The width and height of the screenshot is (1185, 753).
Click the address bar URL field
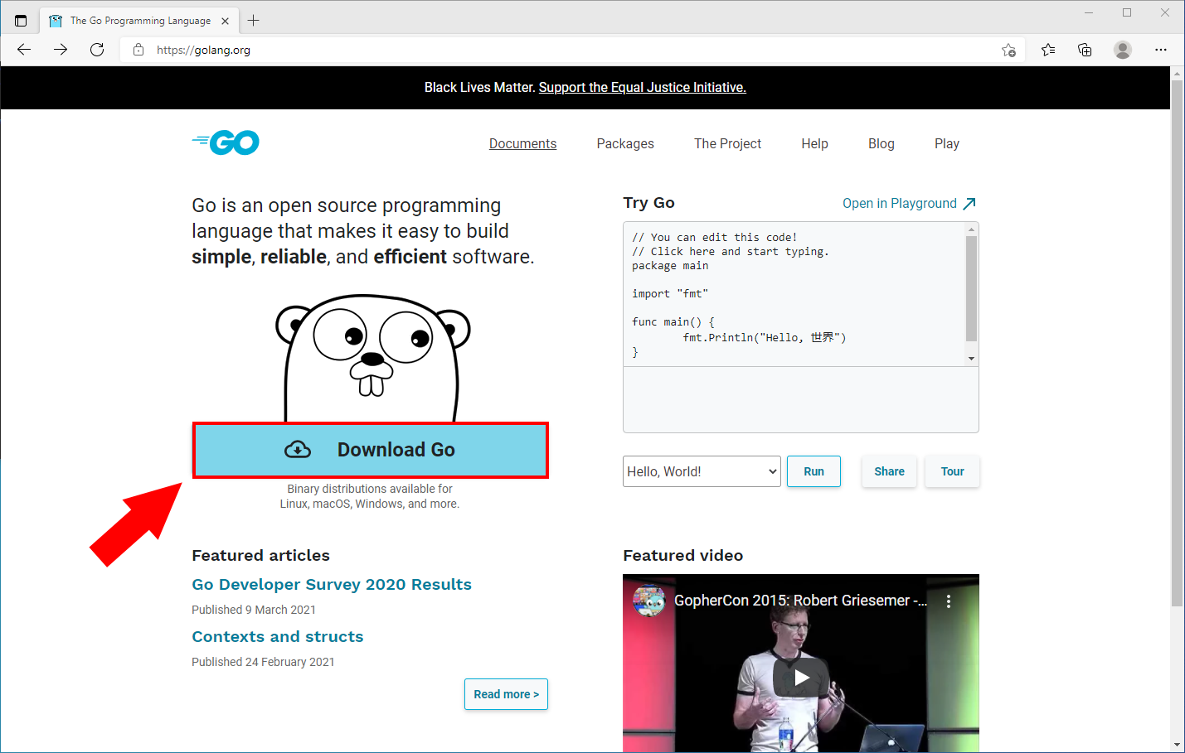[572, 50]
